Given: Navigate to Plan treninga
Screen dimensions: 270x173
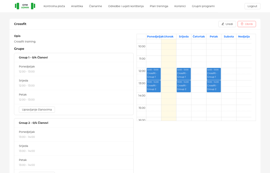Looking at the screenshot, I should pyautogui.click(x=159, y=6).
